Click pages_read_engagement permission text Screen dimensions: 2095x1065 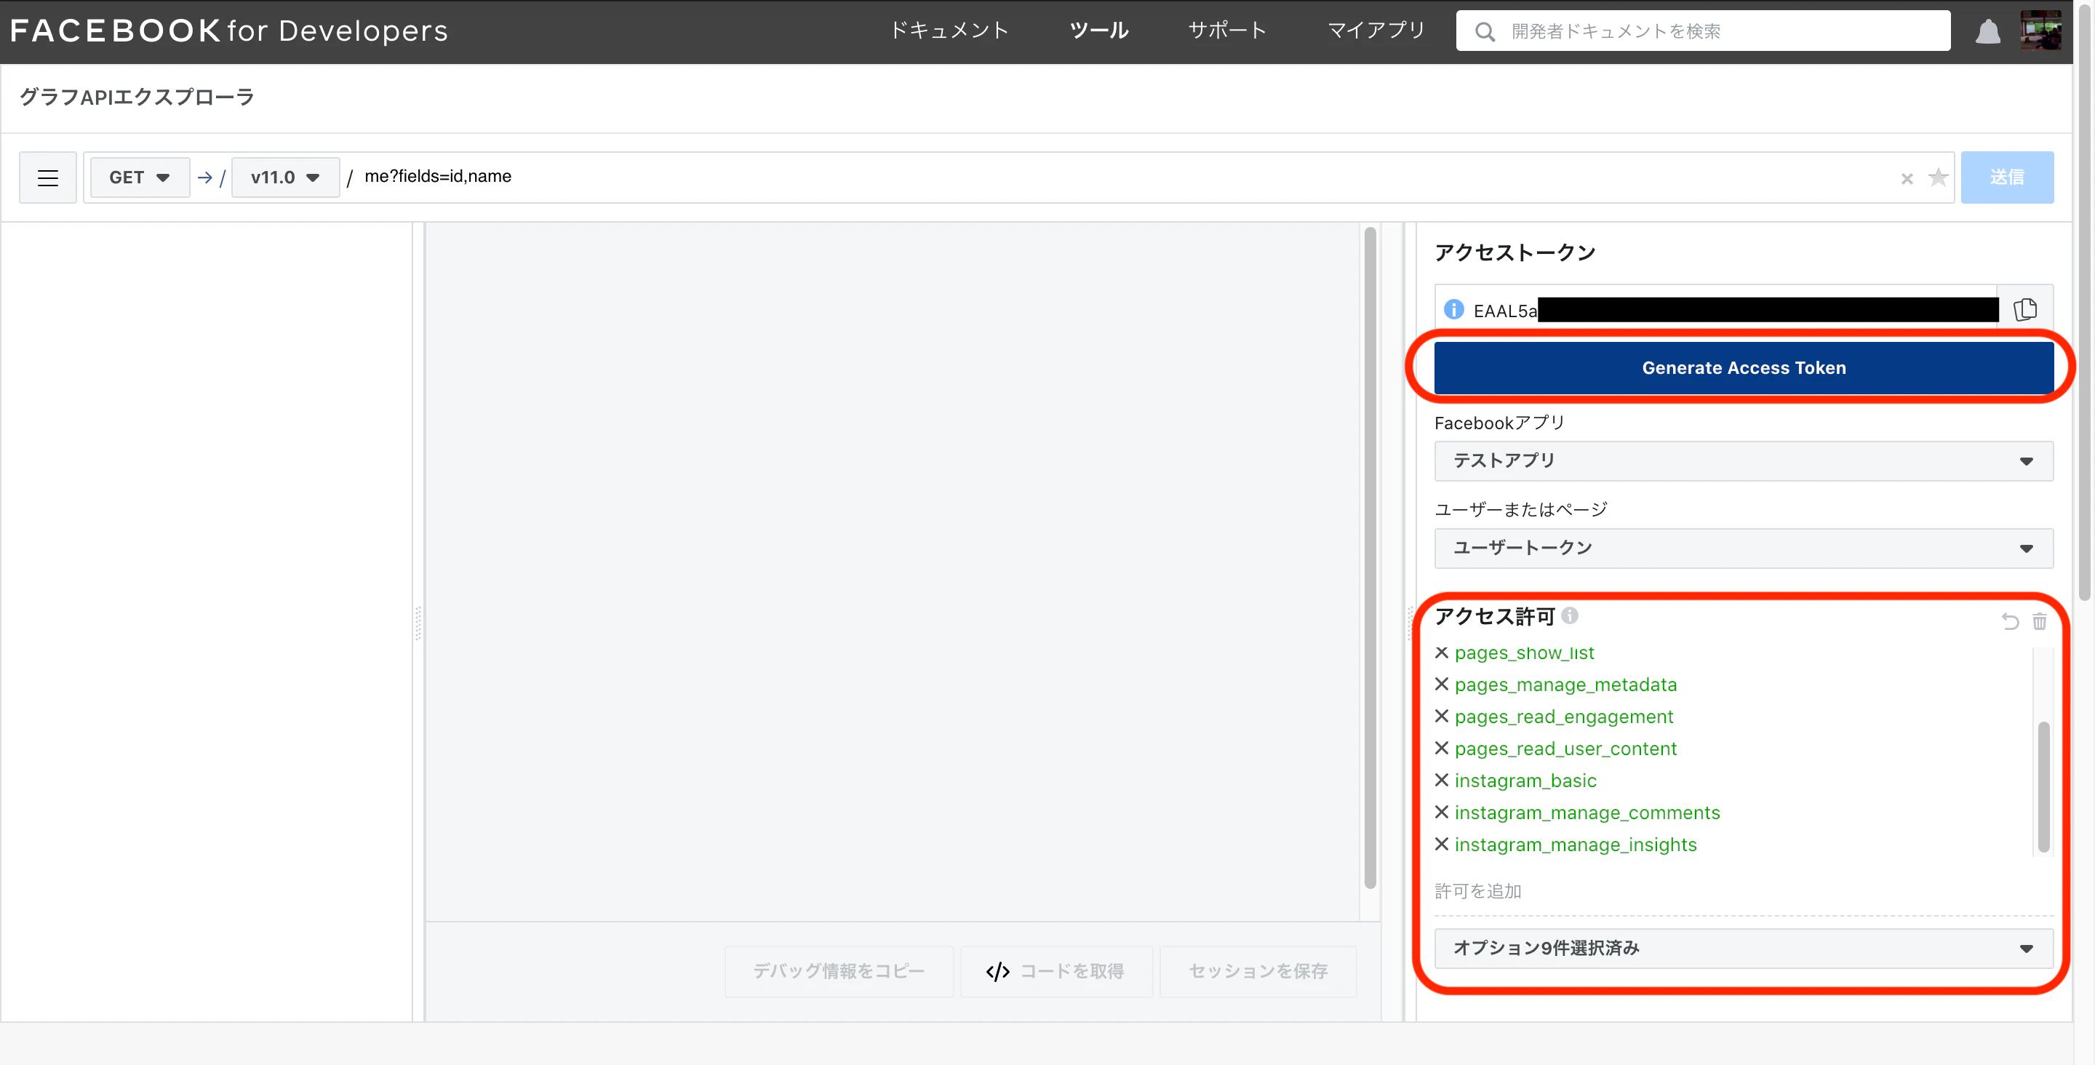click(1564, 716)
